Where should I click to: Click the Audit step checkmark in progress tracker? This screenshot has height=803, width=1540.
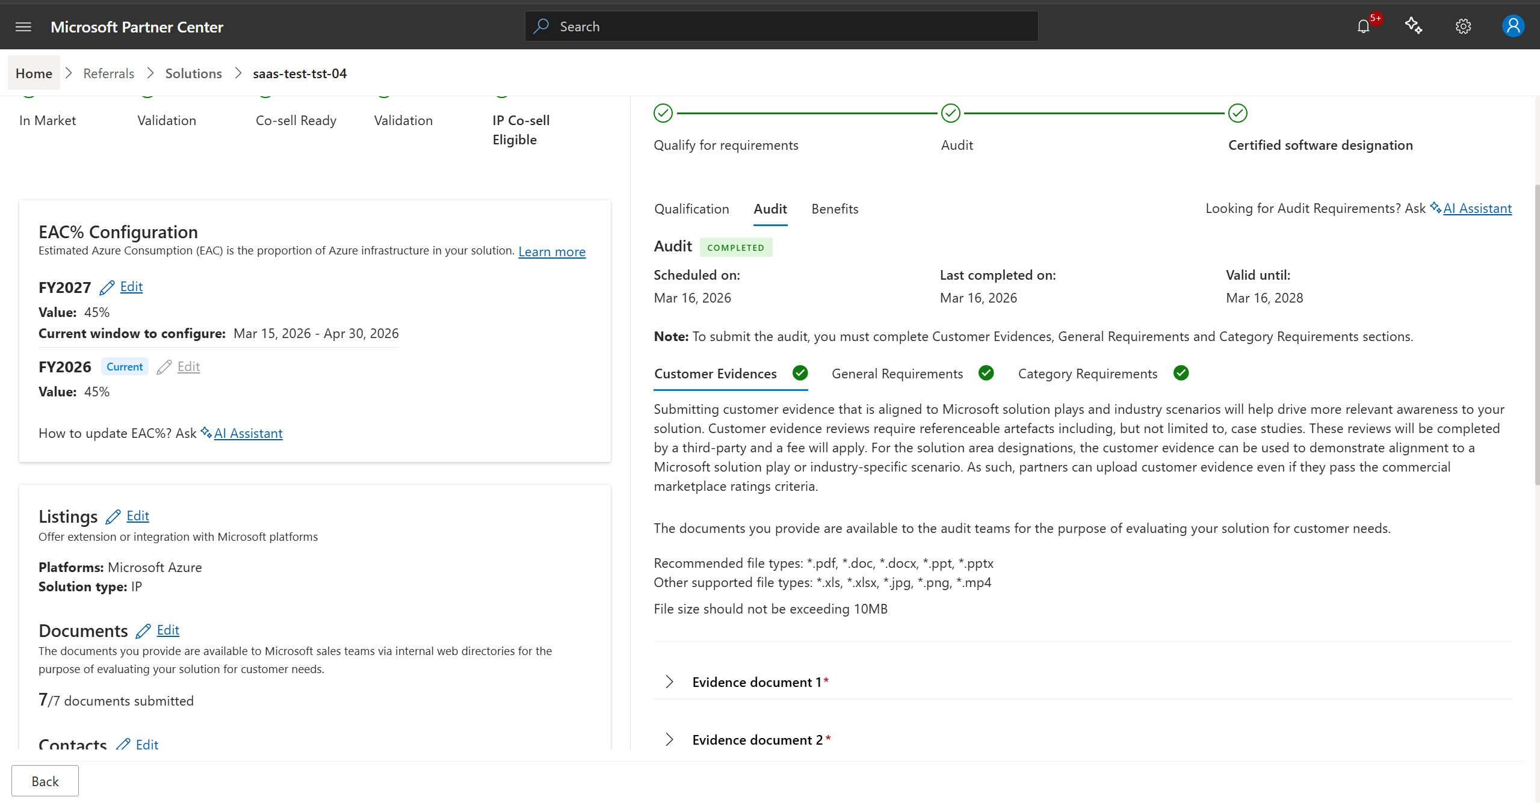point(950,113)
